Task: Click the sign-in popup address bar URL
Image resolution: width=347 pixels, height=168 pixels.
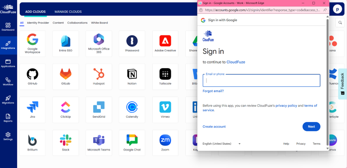Action: pyautogui.click(x=262, y=10)
